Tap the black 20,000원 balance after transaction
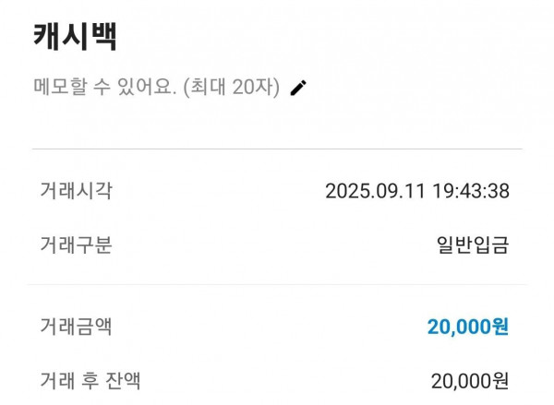This screenshot has height=405, width=554. coord(469,381)
